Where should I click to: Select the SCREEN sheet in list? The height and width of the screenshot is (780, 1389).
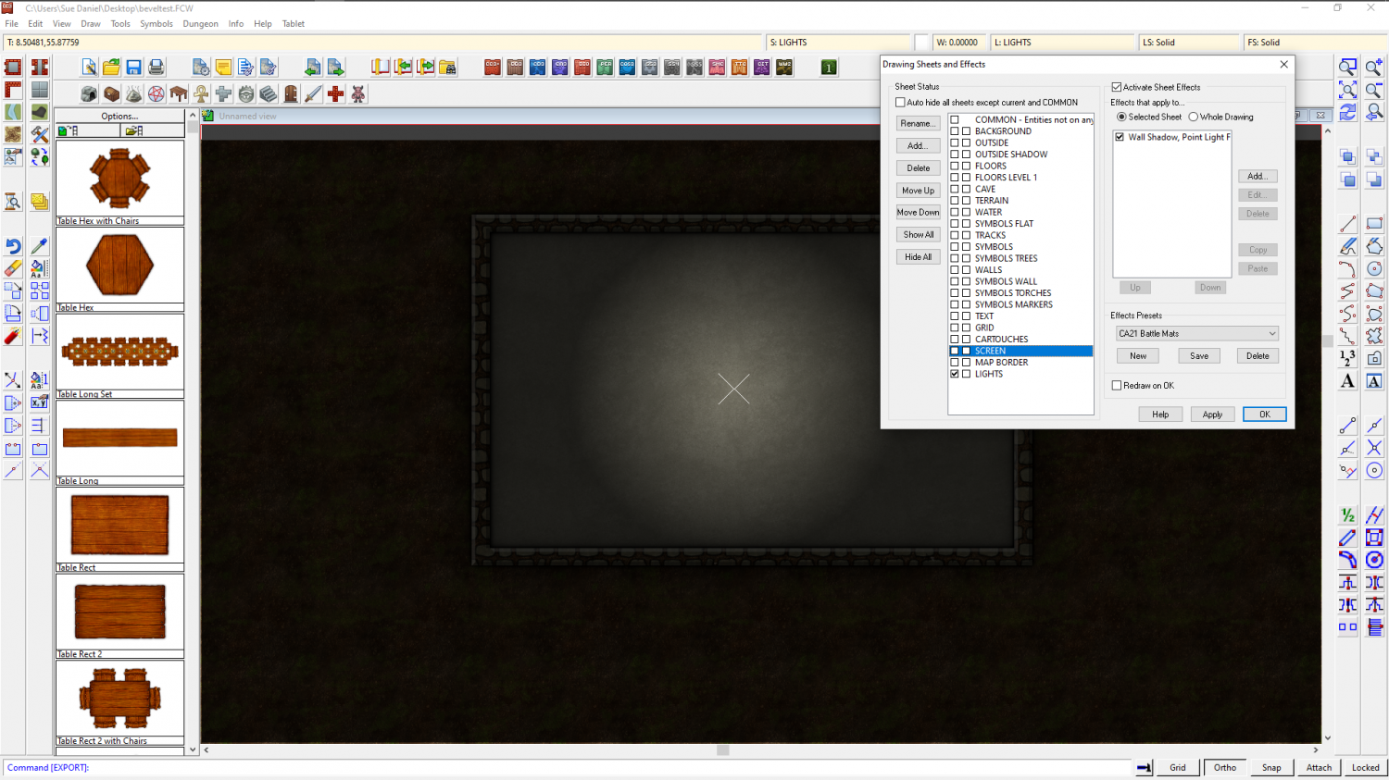[x=1021, y=351]
